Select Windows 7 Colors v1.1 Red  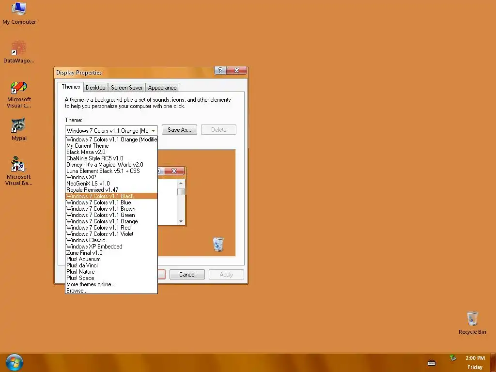pyautogui.click(x=111, y=228)
